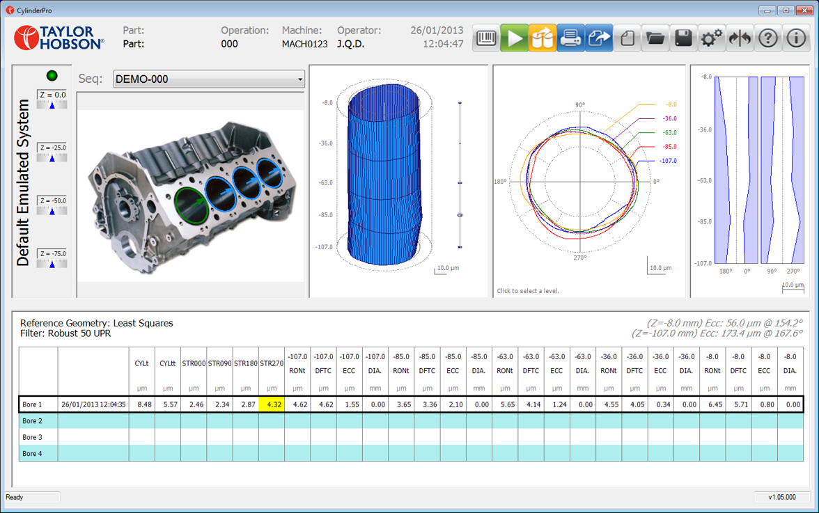The height and width of the screenshot is (513, 819).
Task: Click the Z=-8.0 mm eccentricity readout
Action: tap(724, 323)
